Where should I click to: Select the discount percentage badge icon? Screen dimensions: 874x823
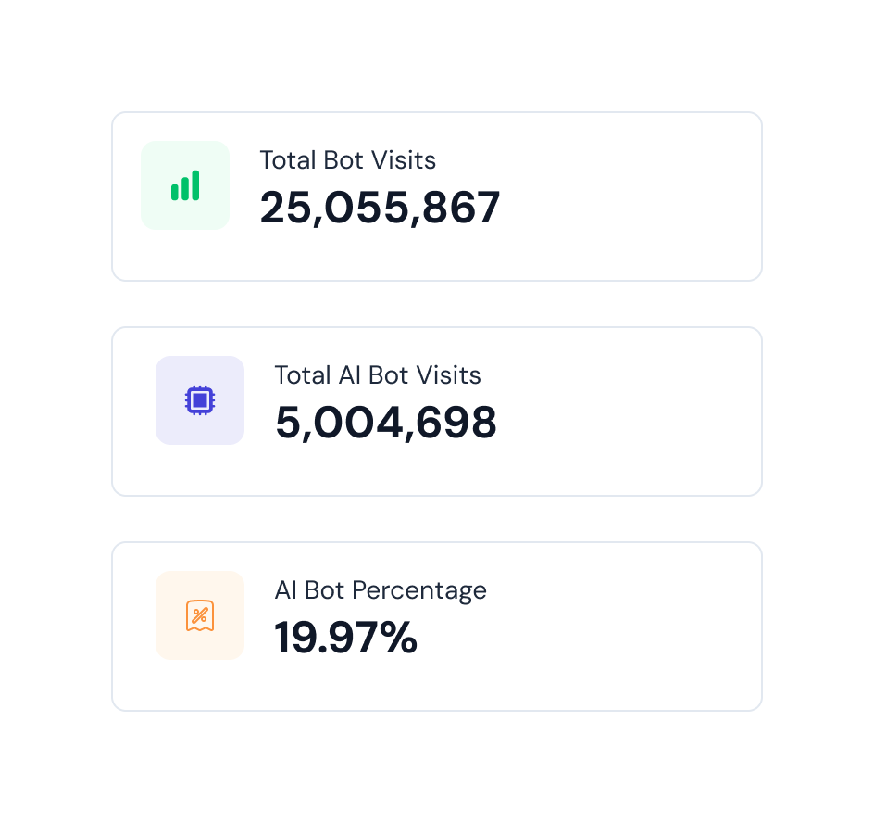click(x=200, y=615)
